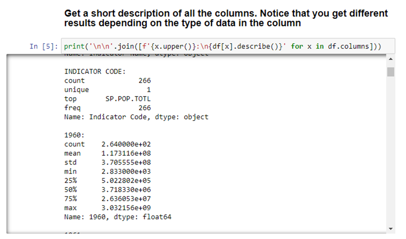This screenshot has width=406, height=239.
Task: Click inside the In [5] code cell
Action: pos(228,47)
